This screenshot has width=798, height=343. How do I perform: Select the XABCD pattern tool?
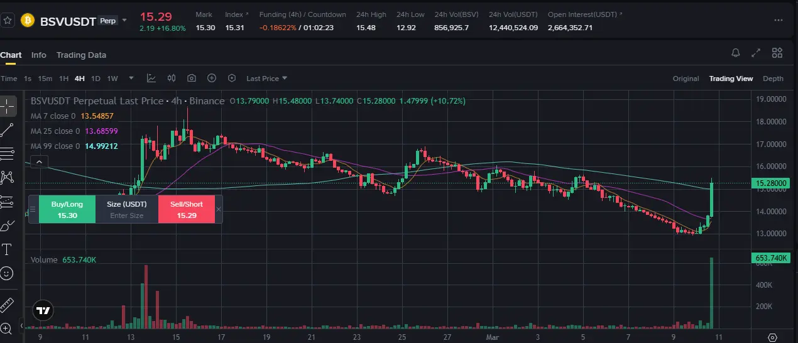(8, 178)
